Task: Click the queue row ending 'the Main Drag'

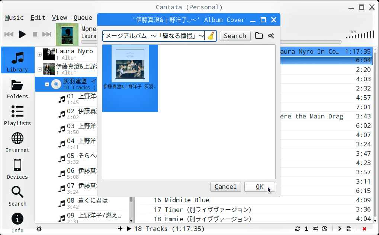Action: (x=326, y=117)
